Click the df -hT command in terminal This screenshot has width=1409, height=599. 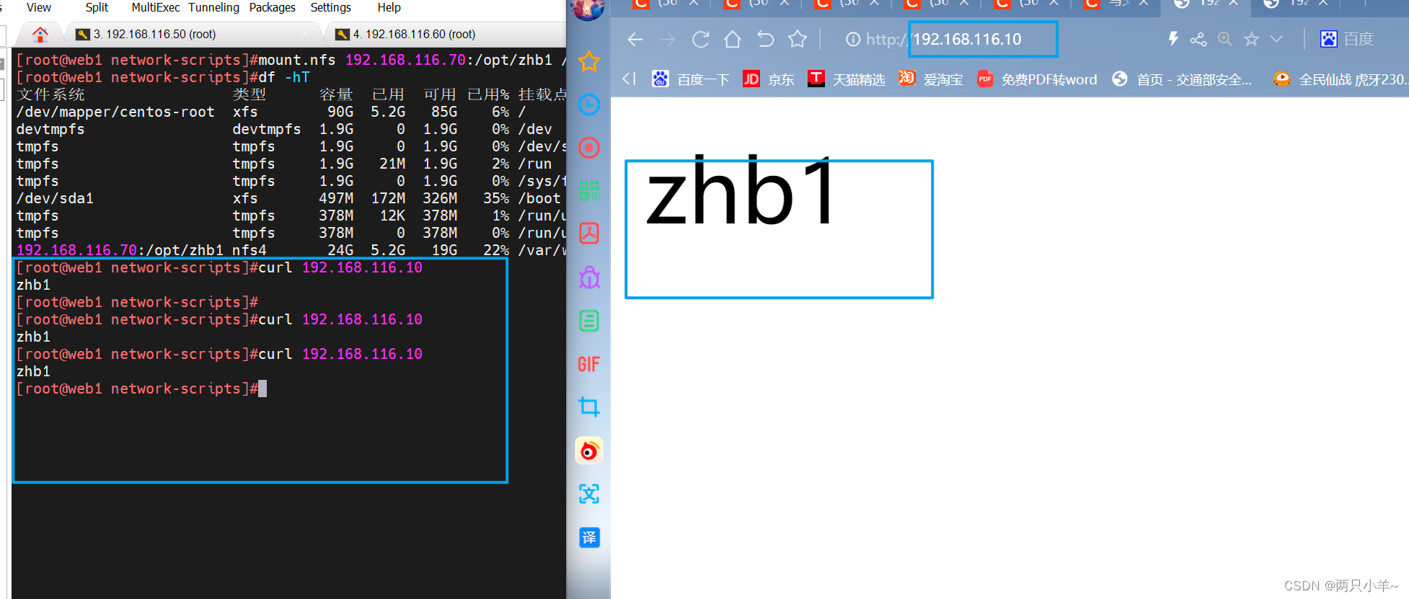point(283,77)
